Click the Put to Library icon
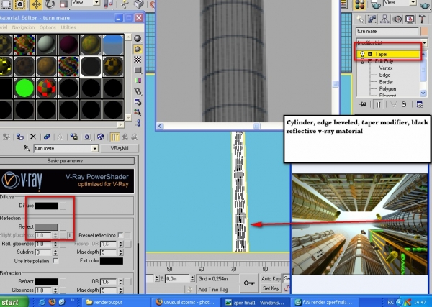This screenshot has height=307, width=432. pyautogui.click(x=73, y=137)
